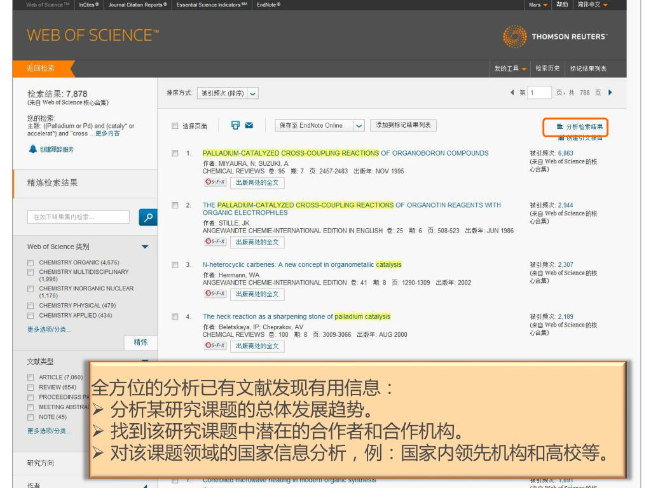Click add to marked list button
The height and width of the screenshot is (488, 651).
point(403,125)
